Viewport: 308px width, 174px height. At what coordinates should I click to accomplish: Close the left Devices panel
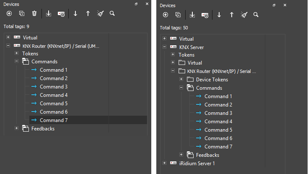[147, 4]
